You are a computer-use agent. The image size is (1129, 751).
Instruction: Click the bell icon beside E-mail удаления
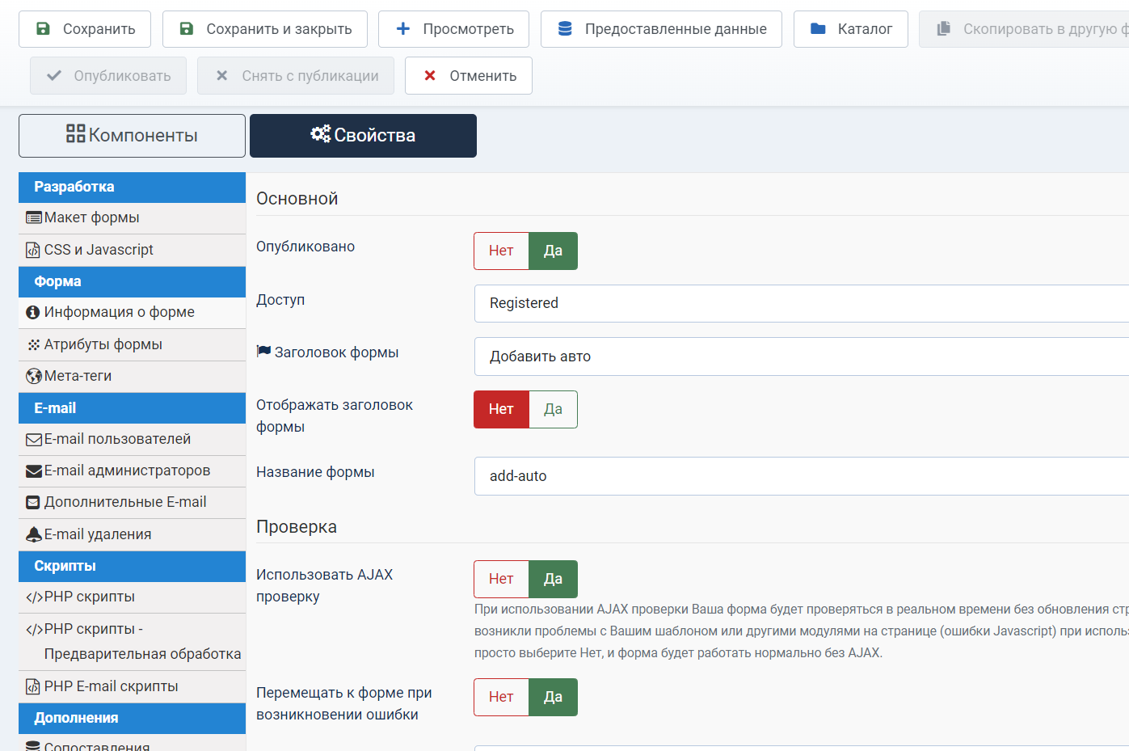coord(33,534)
